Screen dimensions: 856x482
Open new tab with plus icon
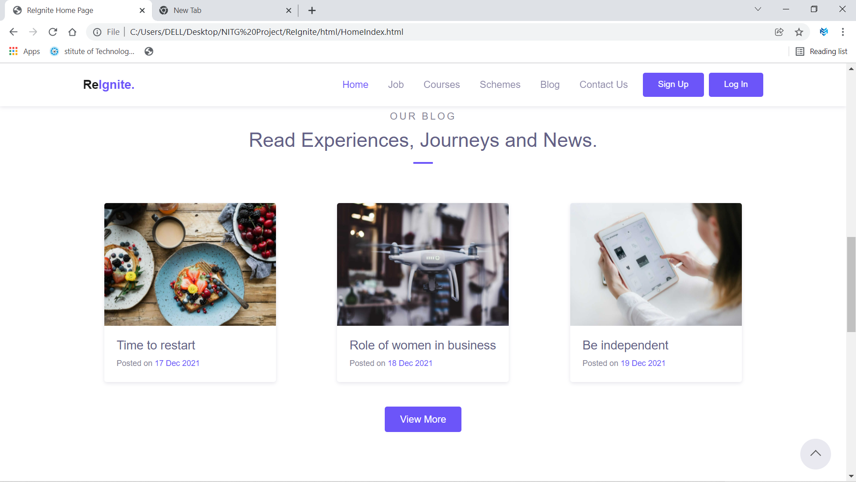(x=312, y=10)
